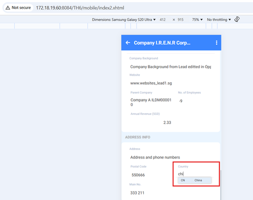Click the back arrow in the blue header
Screen dimensions: 253x200
click(128, 43)
